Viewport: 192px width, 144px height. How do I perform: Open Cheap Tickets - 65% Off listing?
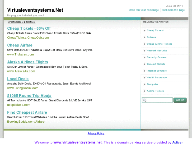point(29,29)
